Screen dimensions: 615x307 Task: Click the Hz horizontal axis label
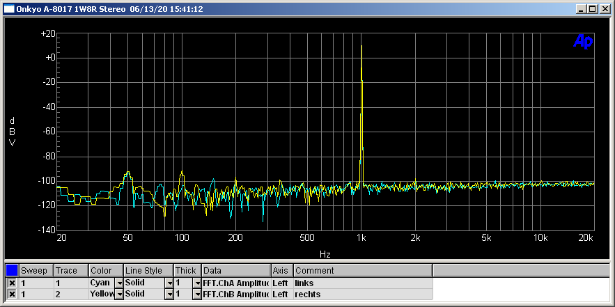[325, 255]
